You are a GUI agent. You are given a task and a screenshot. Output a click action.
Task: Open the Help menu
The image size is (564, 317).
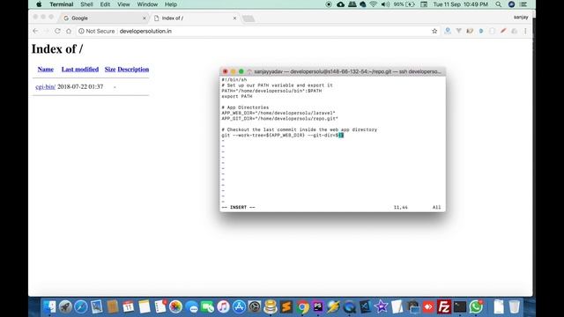click(171, 4)
